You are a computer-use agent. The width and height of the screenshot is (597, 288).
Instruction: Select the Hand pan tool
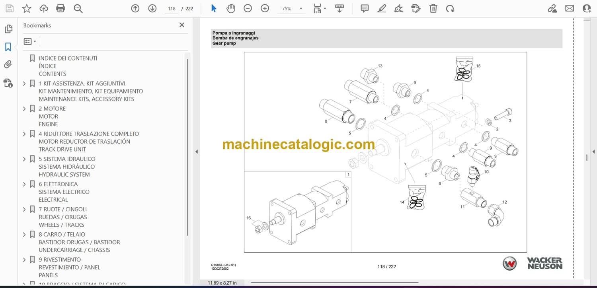(x=231, y=8)
